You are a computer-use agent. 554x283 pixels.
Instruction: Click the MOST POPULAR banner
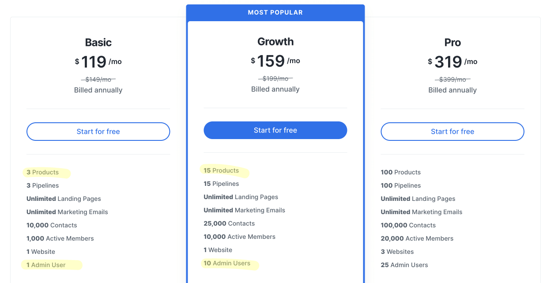pyautogui.click(x=275, y=12)
